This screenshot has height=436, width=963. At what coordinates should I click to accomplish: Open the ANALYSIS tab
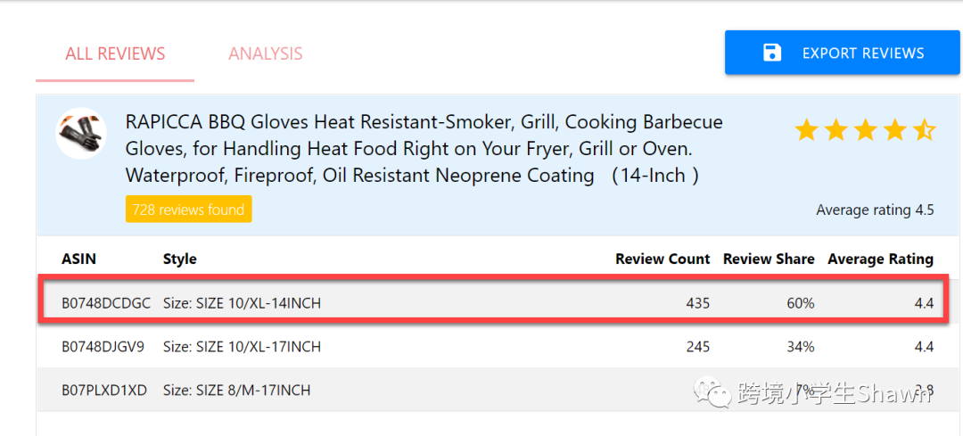(266, 53)
